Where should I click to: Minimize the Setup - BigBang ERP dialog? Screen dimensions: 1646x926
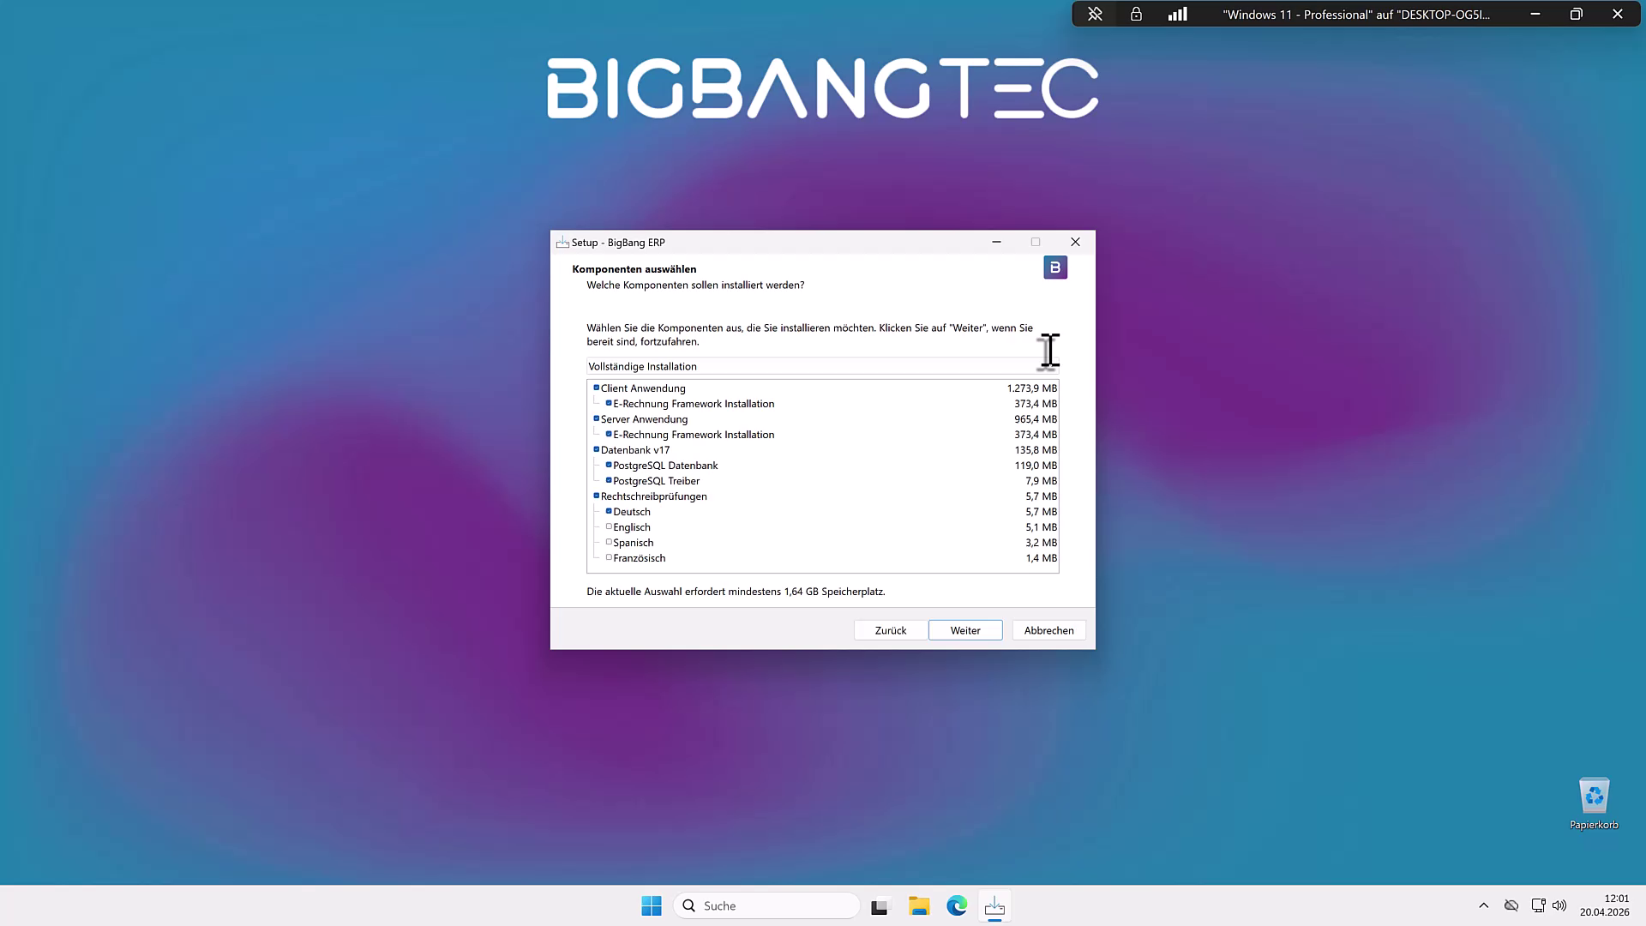click(996, 242)
